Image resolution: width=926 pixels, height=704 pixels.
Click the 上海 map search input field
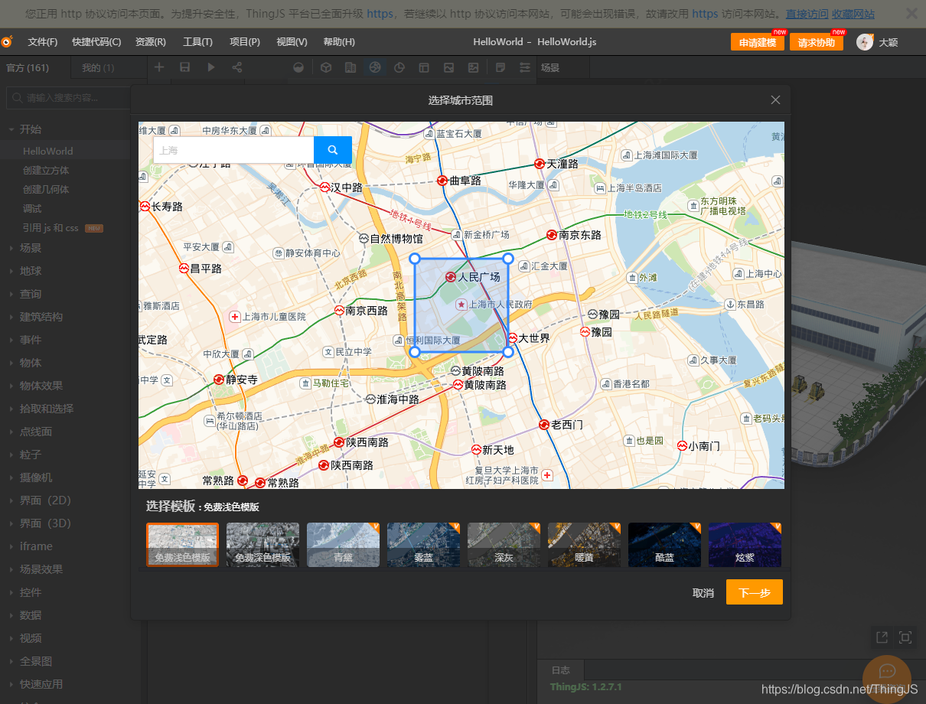pyautogui.click(x=233, y=150)
